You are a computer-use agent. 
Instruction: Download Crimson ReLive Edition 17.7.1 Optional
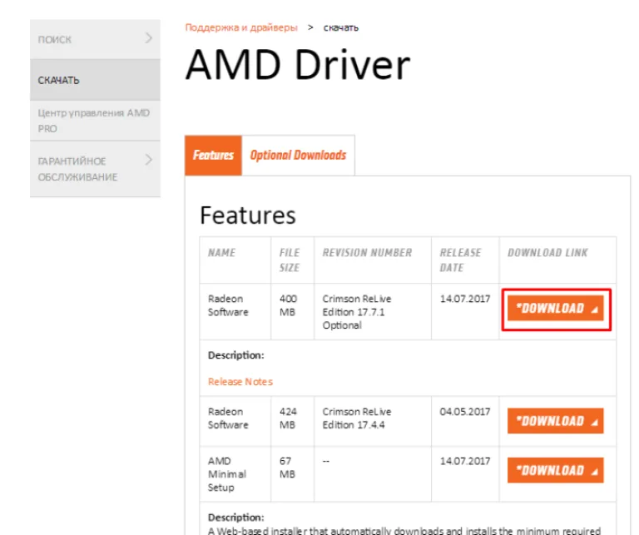point(556,308)
